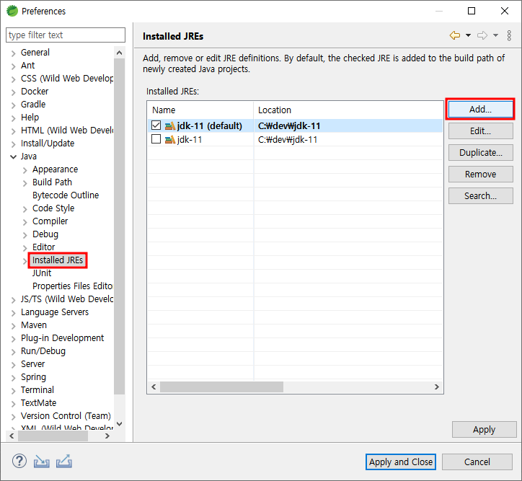Expand the Build Path node

click(x=25, y=183)
